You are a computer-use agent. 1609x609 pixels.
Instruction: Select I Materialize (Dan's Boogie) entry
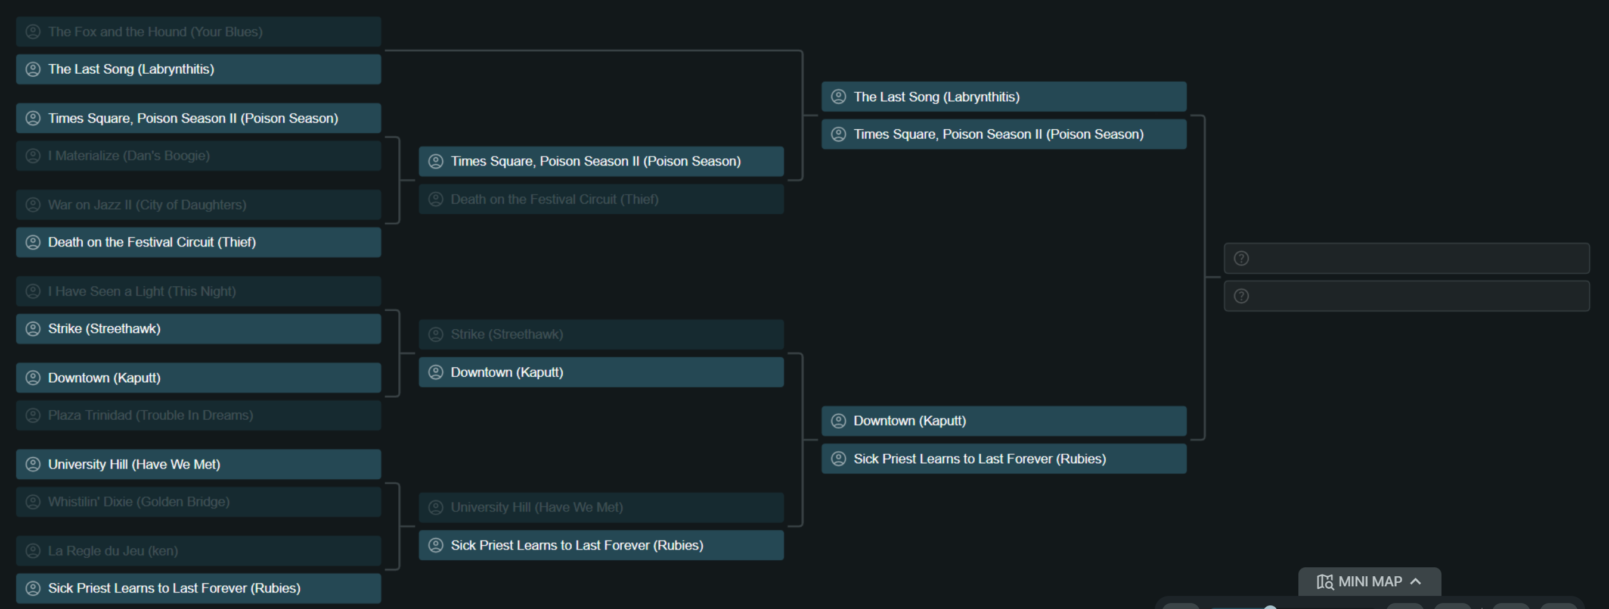[199, 156]
